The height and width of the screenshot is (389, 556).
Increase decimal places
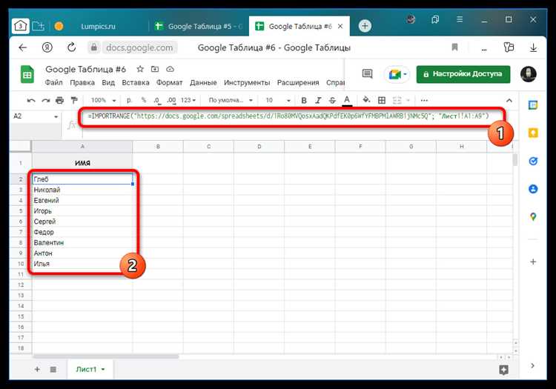click(x=172, y=101)
